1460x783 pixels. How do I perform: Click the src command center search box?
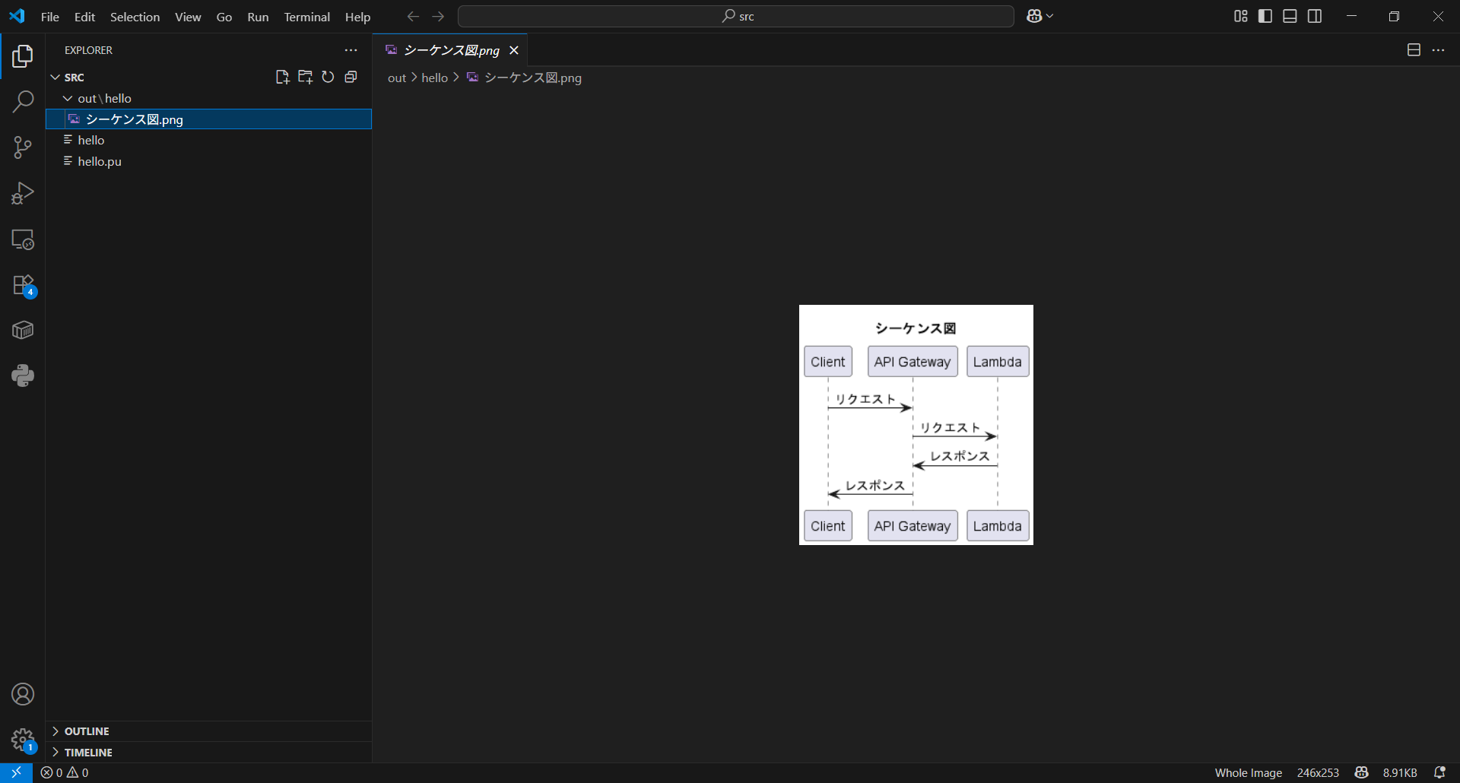(735, 16)
